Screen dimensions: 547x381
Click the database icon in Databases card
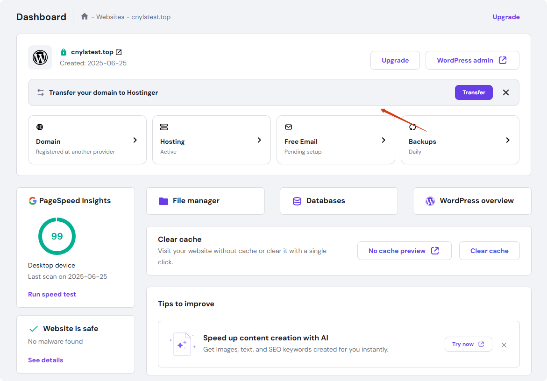click(x=297, y=201)
